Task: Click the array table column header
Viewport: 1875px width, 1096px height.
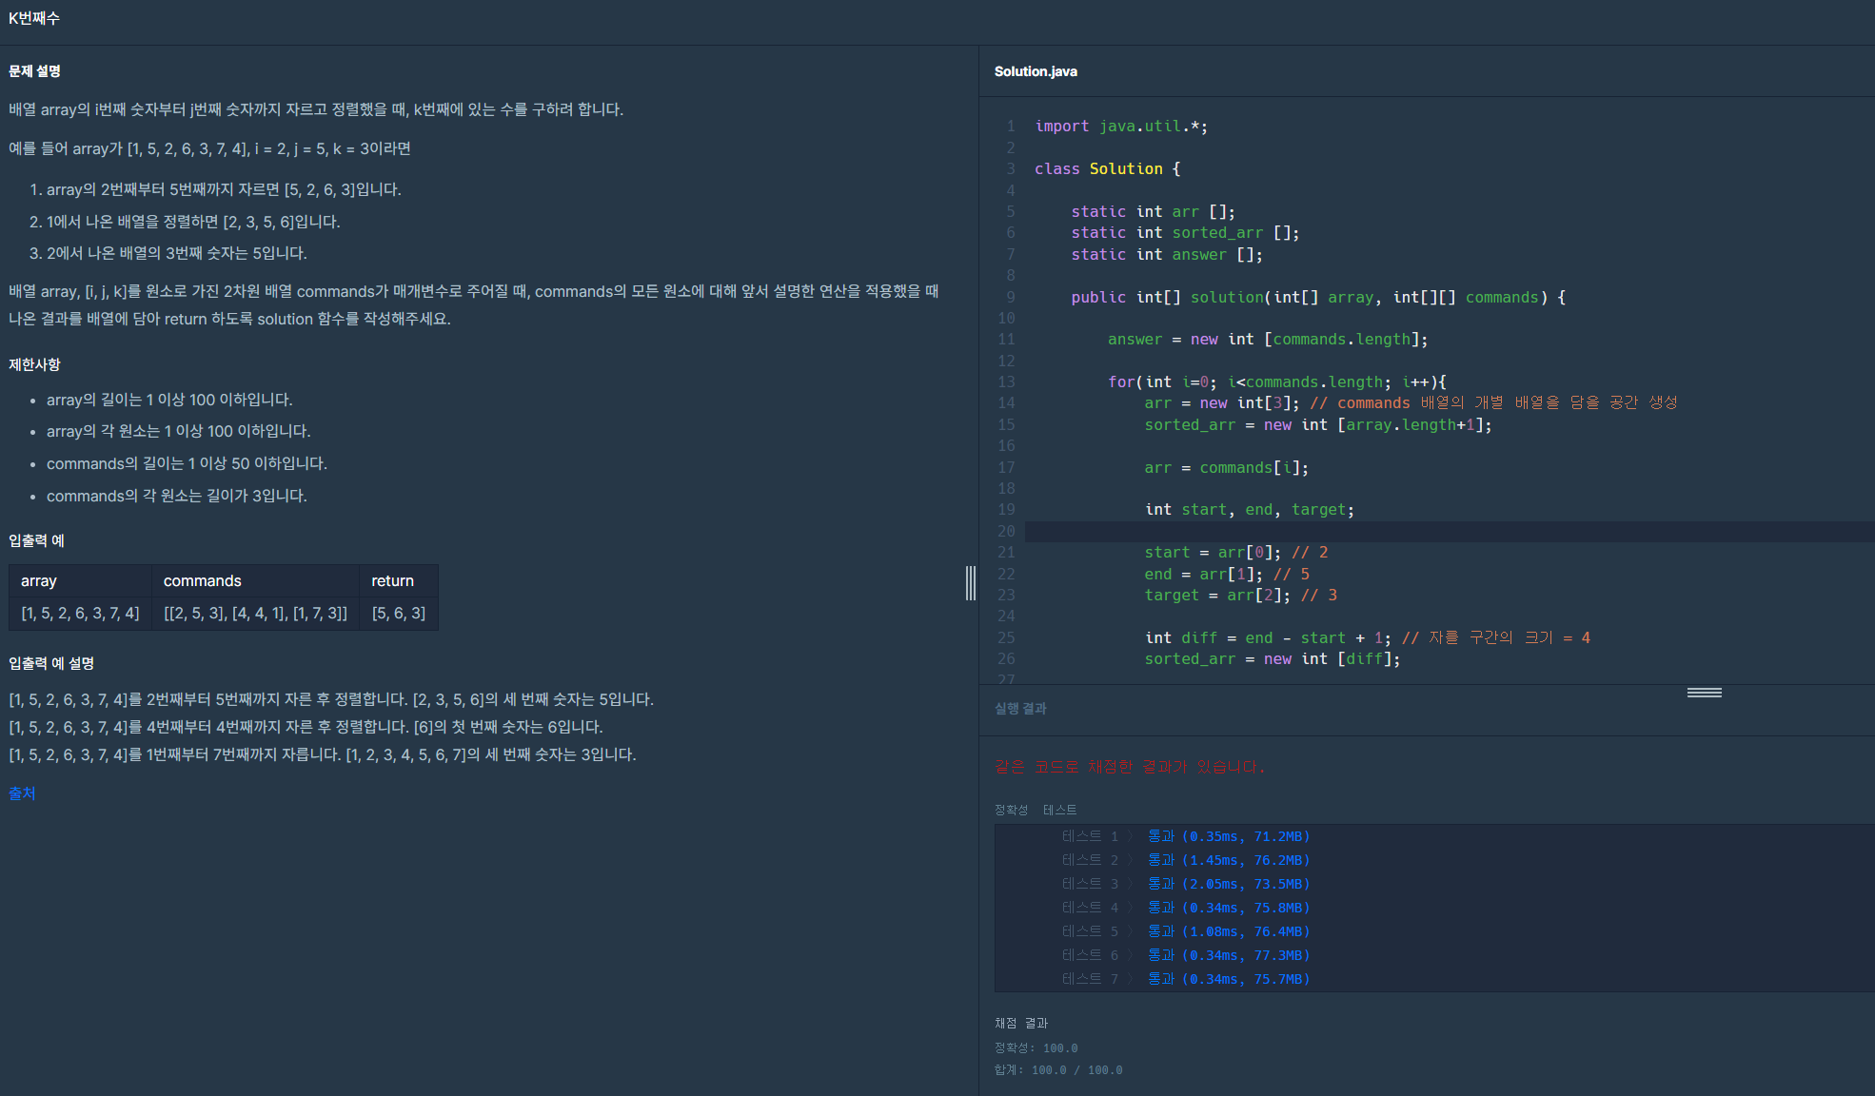Action: point(39,580)
